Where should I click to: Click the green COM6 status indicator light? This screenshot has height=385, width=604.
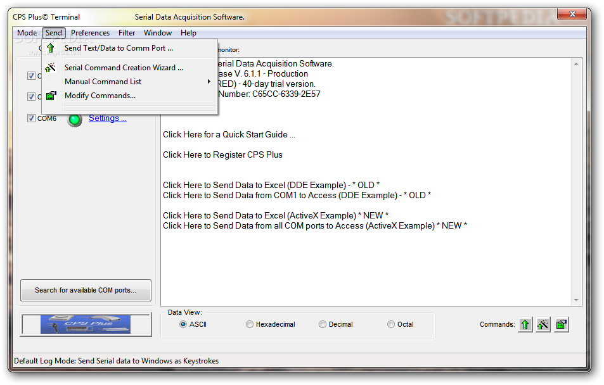tap(75, 120)
